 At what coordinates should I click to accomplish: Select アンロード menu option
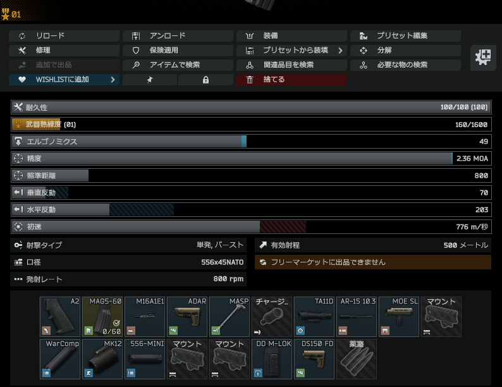click(x=178, y=36)
